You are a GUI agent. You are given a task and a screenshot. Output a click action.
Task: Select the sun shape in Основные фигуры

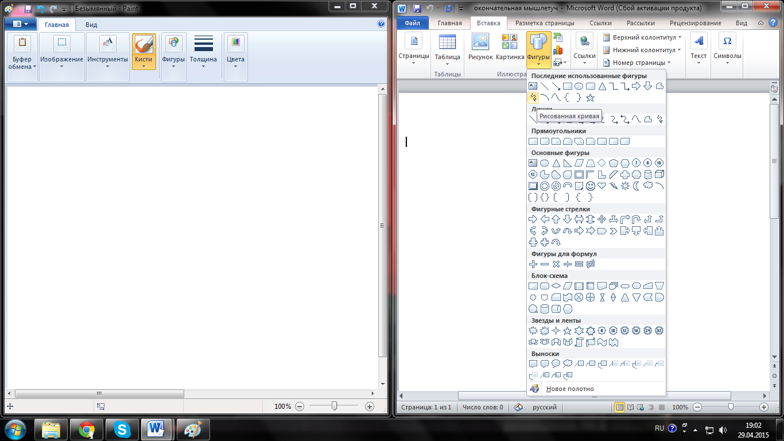point(625,186)
